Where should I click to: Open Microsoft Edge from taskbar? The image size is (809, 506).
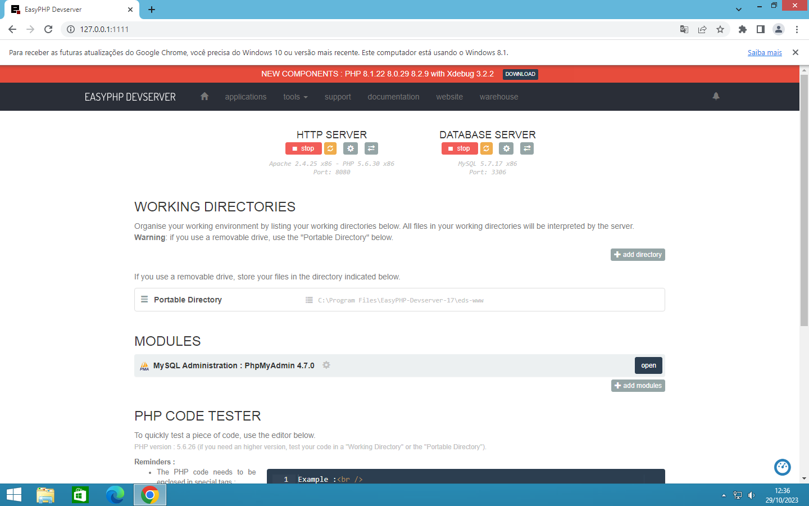[x=115, y=495]
